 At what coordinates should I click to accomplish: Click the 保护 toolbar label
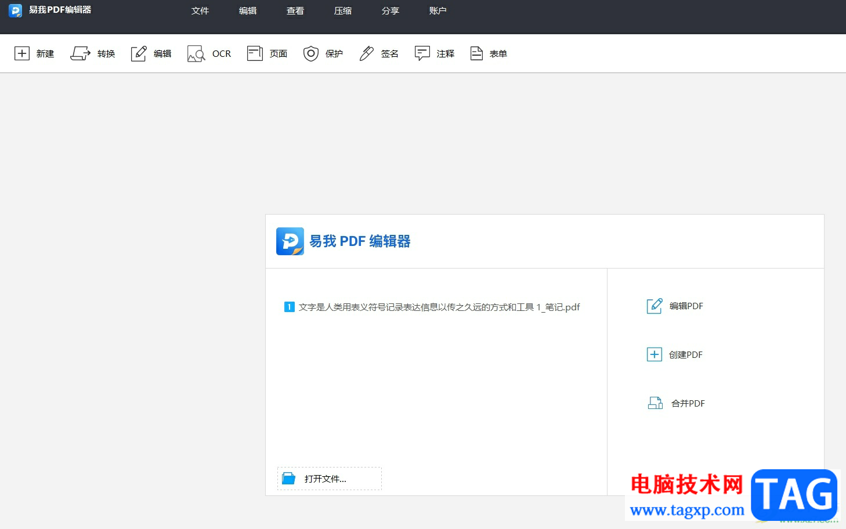334,54
